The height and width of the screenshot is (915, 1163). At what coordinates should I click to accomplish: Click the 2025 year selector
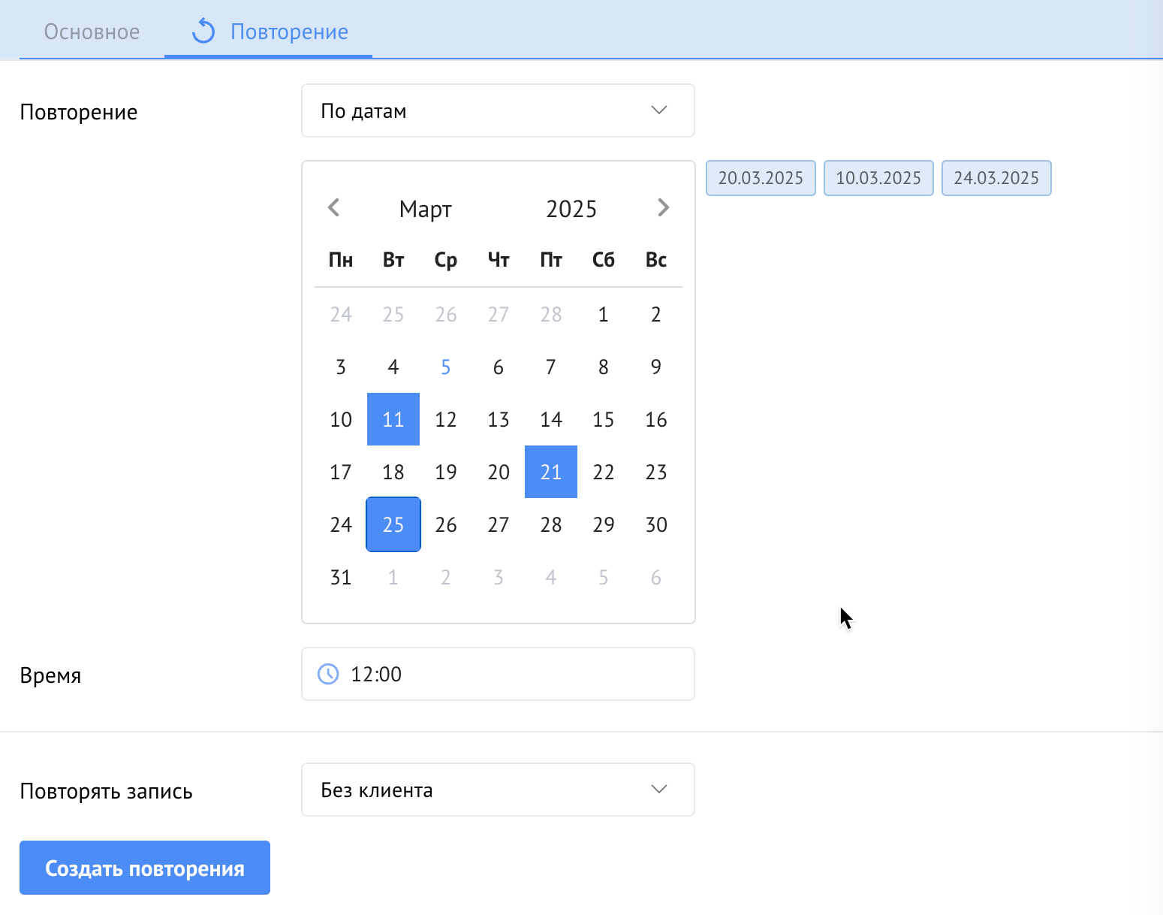(571, 209)
